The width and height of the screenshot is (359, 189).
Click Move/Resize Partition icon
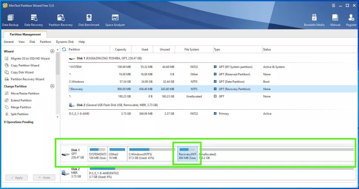click(x=7, y=93)
